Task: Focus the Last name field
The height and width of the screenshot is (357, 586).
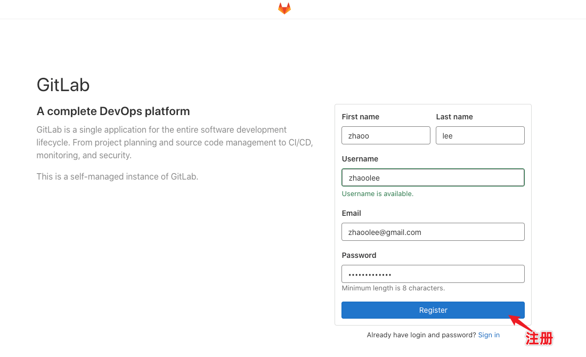Action: pos(480,135)
